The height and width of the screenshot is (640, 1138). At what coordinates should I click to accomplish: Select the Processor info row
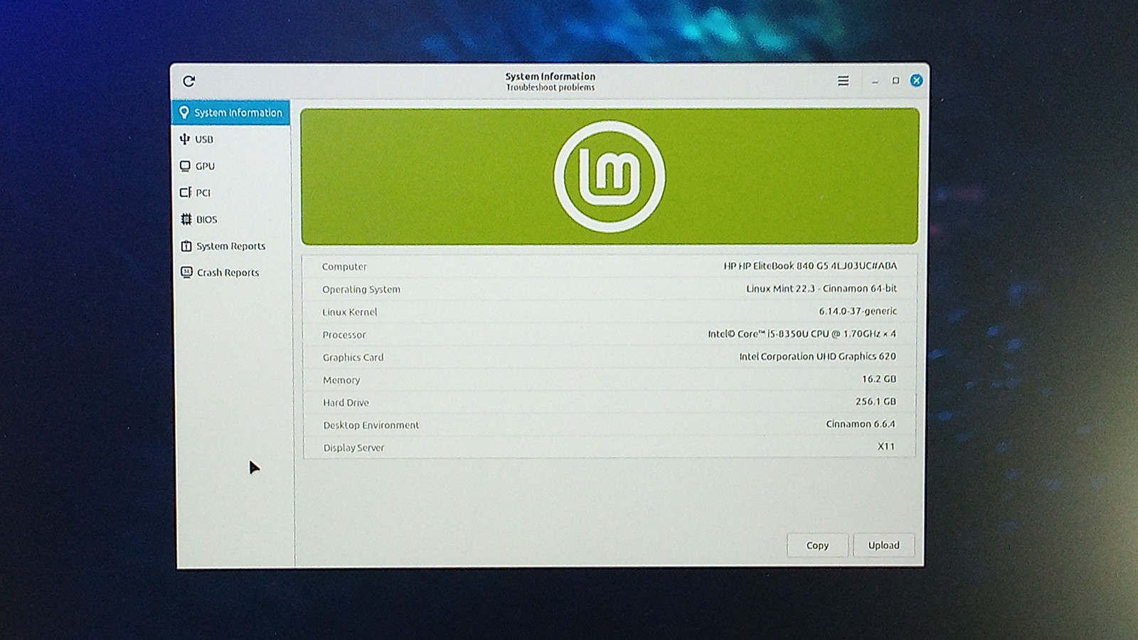coord(610,334)
